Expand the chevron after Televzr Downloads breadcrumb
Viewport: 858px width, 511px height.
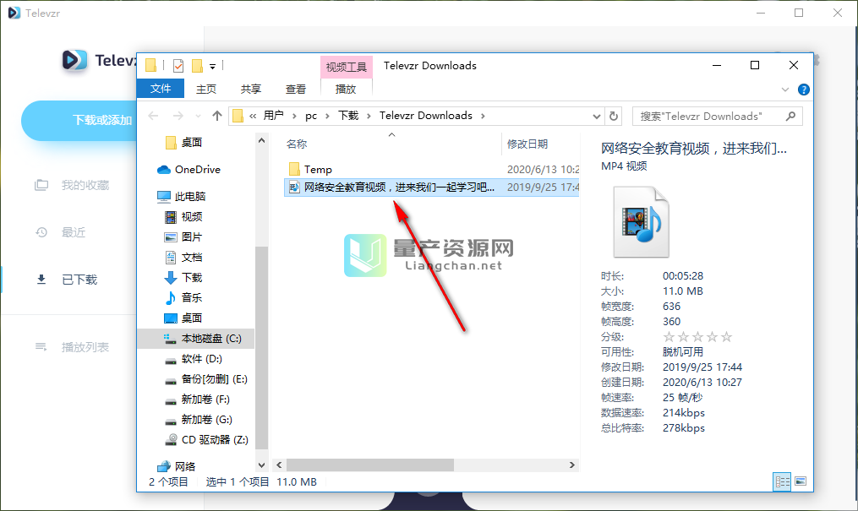[483, 116]
